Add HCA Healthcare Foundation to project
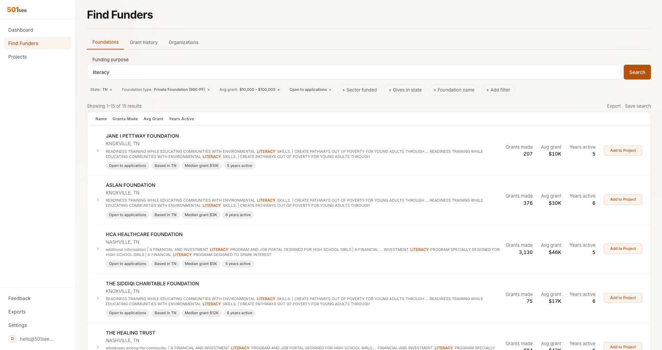This screenshot has height=350, width=662. (623, 248)
